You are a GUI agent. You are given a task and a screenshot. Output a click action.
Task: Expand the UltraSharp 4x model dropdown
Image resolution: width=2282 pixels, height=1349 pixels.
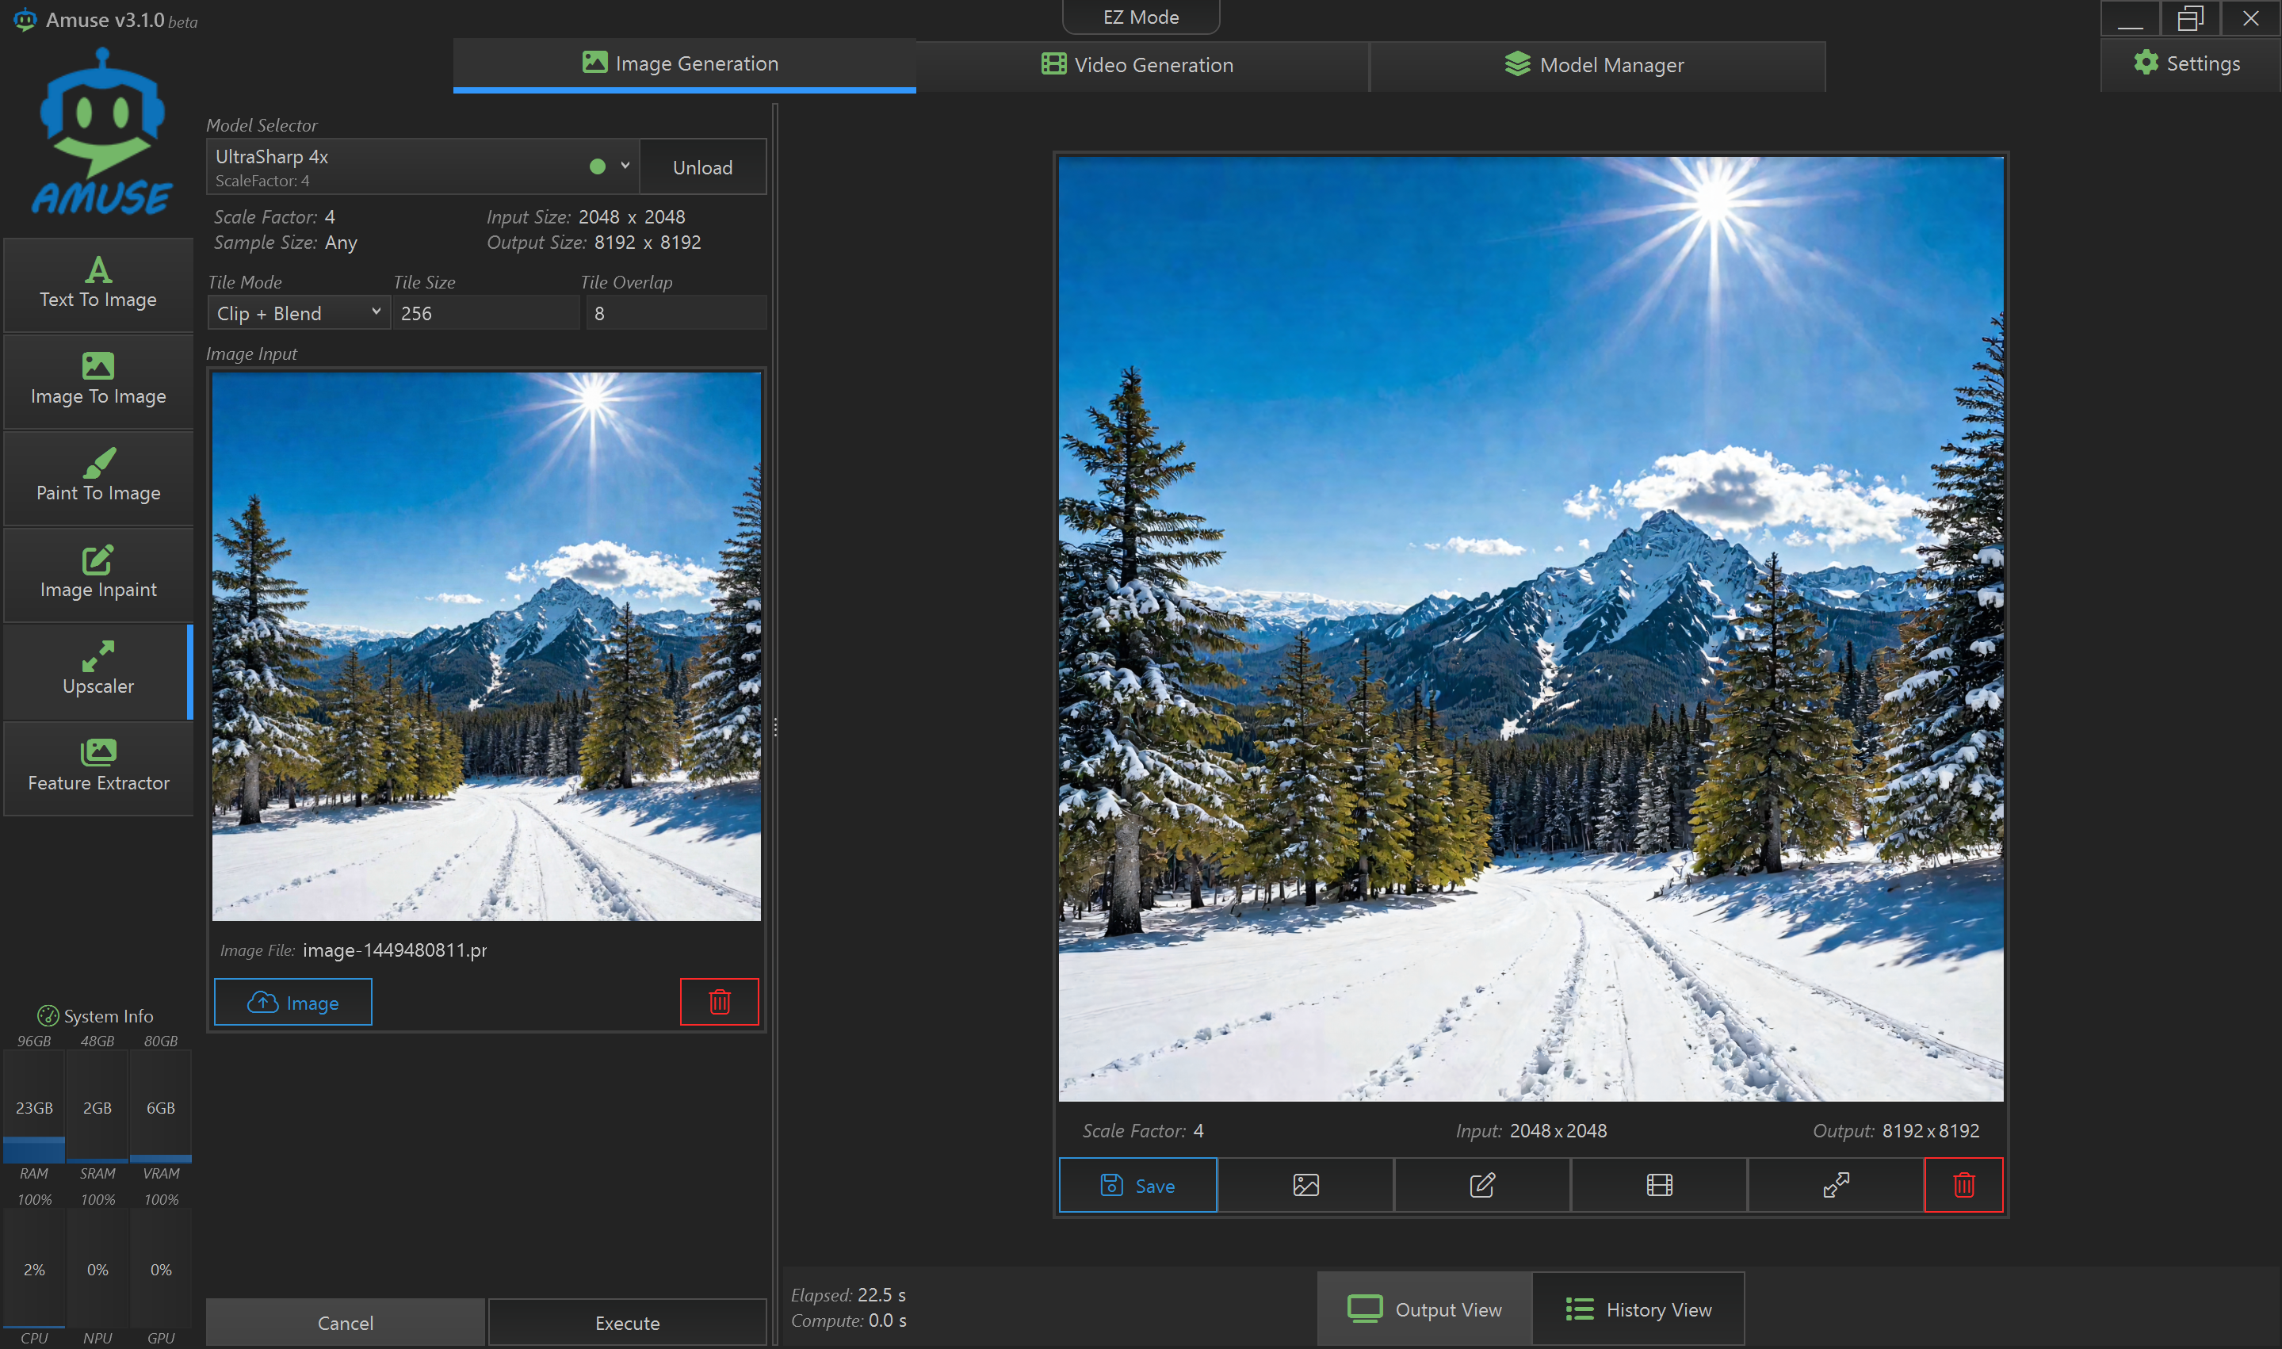click(x=625, y=166)
